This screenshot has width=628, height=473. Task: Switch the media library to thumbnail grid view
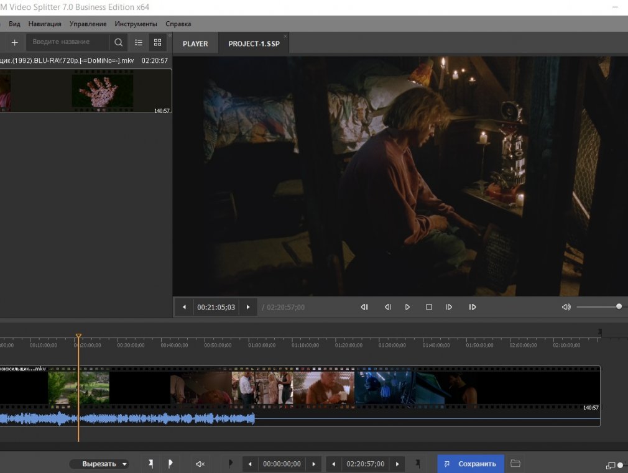[x=157, y=42]
